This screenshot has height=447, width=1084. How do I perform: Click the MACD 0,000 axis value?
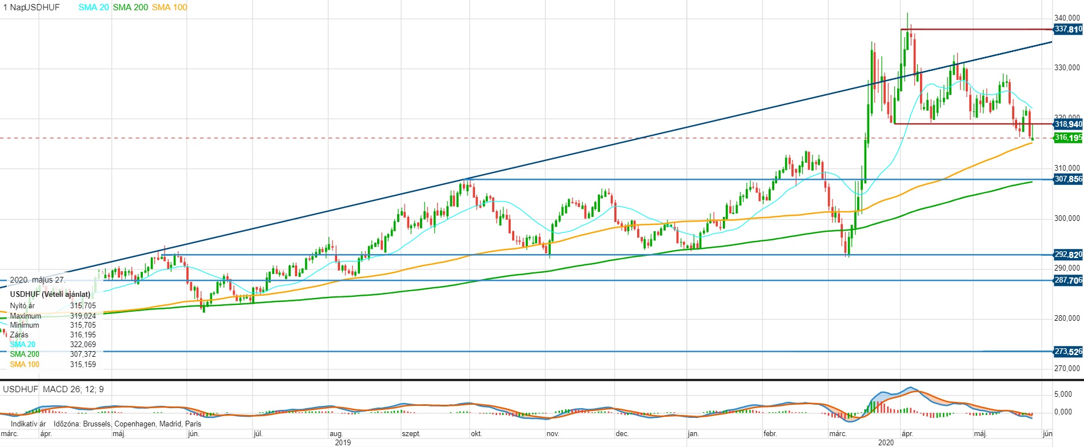tap(1063, 412)
